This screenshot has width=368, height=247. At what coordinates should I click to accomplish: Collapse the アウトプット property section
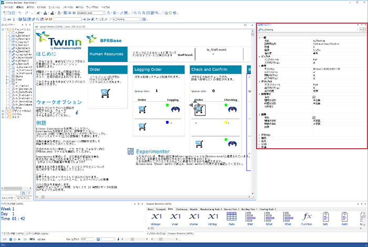click(259, 81)
